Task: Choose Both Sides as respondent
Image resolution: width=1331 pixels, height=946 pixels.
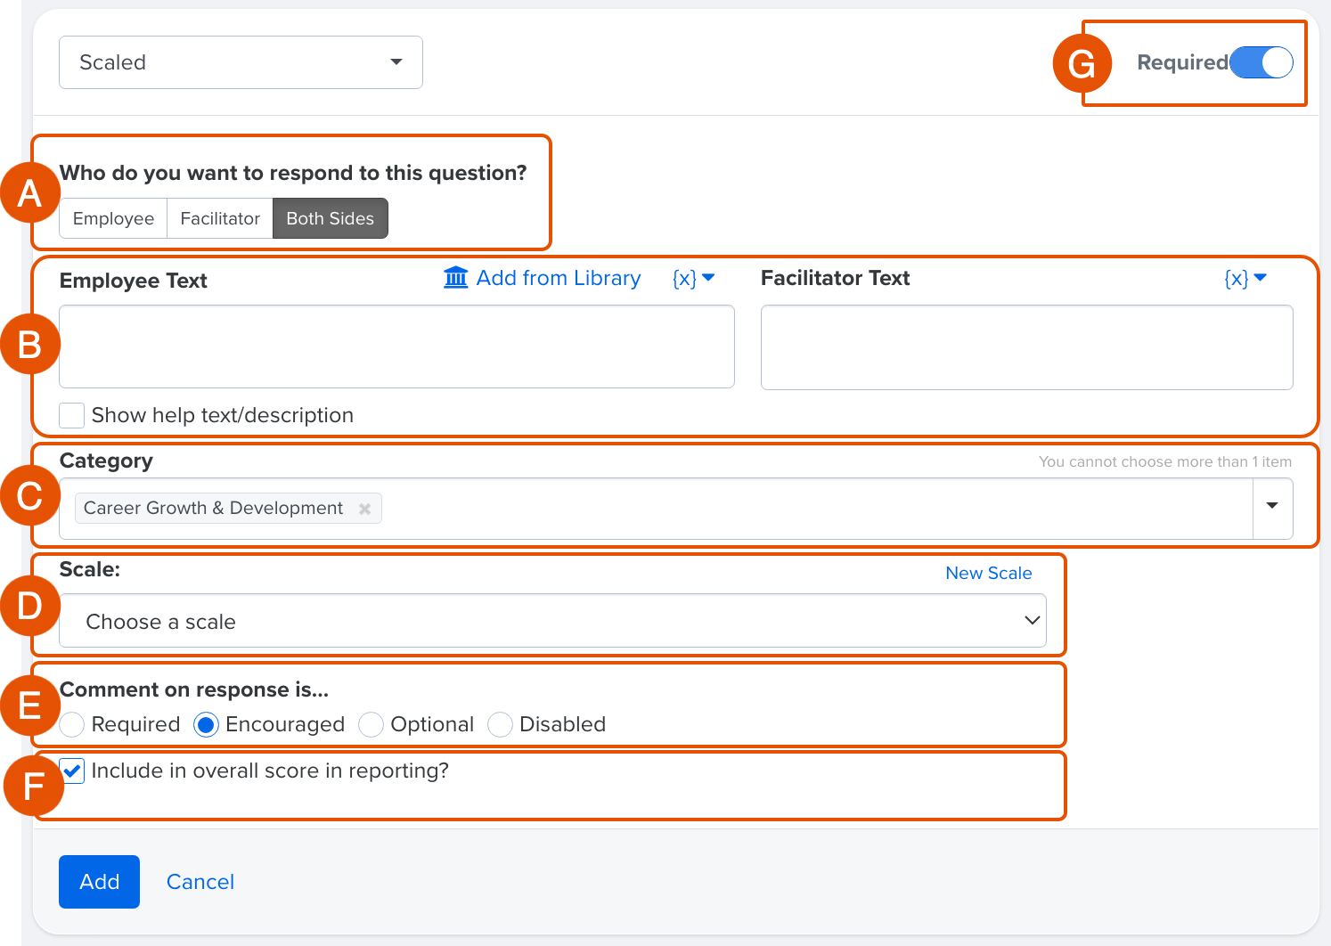Action: pos(330,218)
